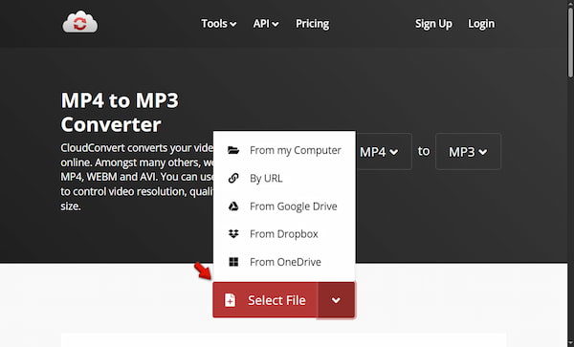Open the API dropdown menu
The height and width of the screenshot is (347, 574).
coord(266,24)
